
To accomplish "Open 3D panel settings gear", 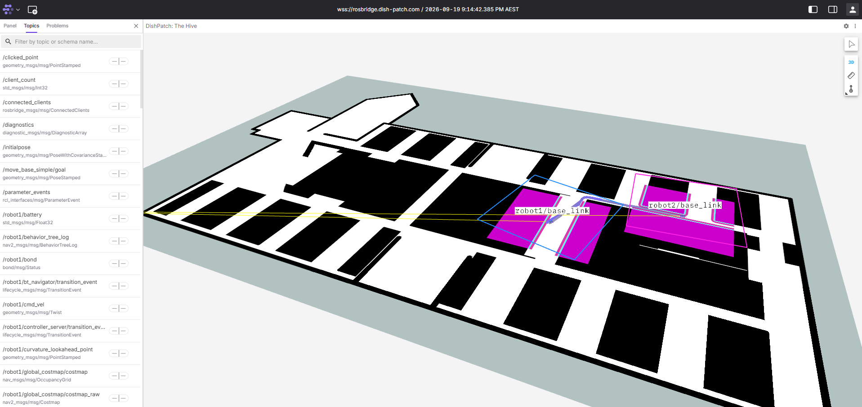I will coord(846,26).
